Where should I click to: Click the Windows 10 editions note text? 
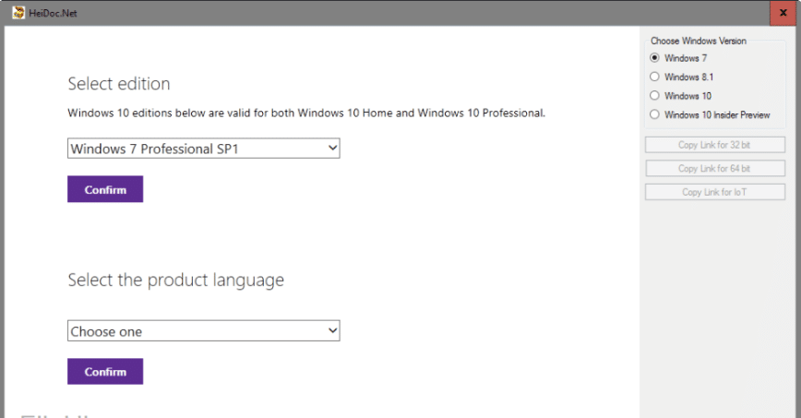(x=306, y=113)
